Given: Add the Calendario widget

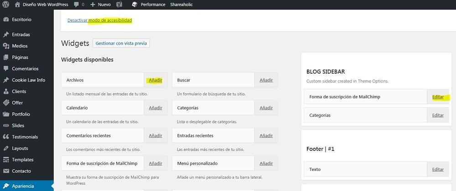Looking at the screenshot, I should (x=155, y=108).
